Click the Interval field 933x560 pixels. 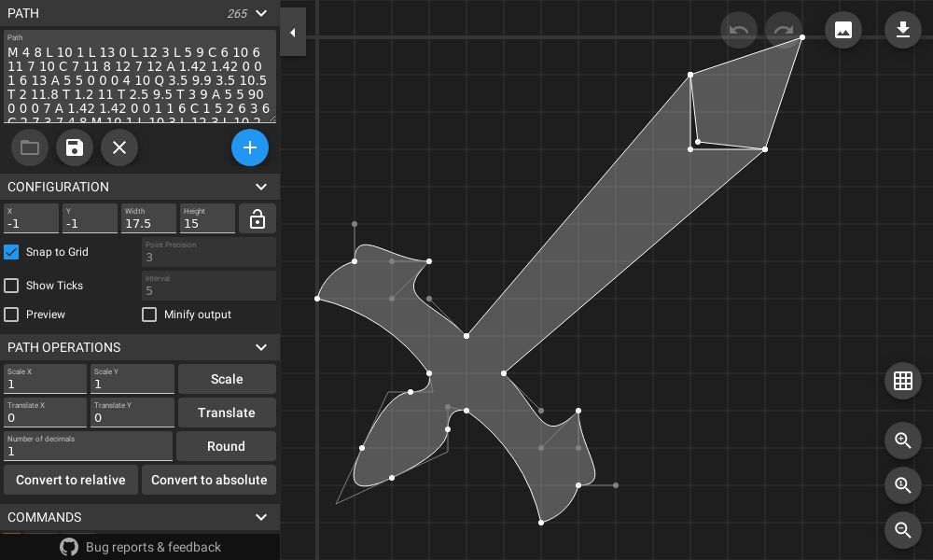209,286
